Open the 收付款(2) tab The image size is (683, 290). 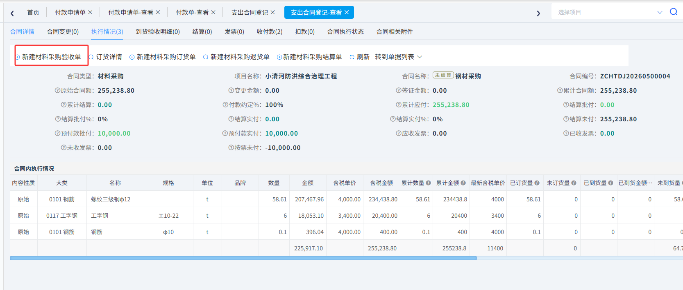pos(270,31)
